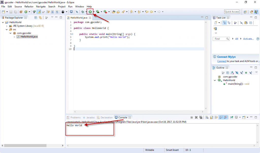The image size is (260, 153).
Task: Collapse the src folder node
Action: tap(7, 30)
